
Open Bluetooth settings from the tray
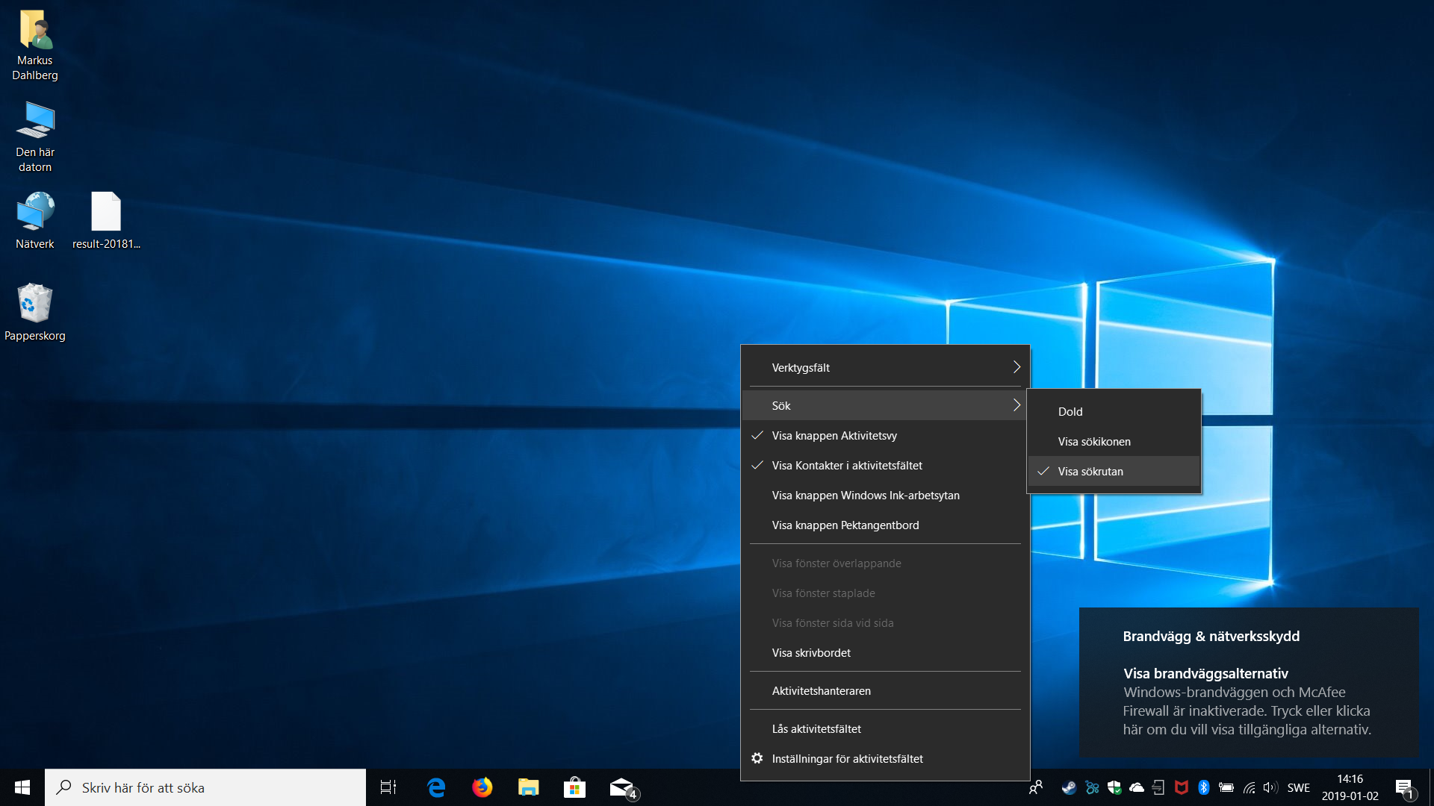coord(1203,787)
